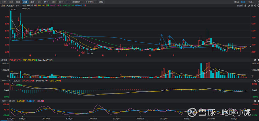This screenshot has height=121, width=259.
Task: Zoom in the K-line chart with plus circle
Action: coord(252,5)
